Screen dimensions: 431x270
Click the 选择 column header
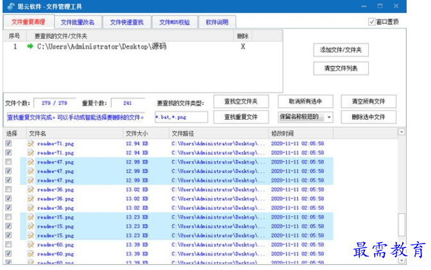pyautogui.click(x=15, y=134)
